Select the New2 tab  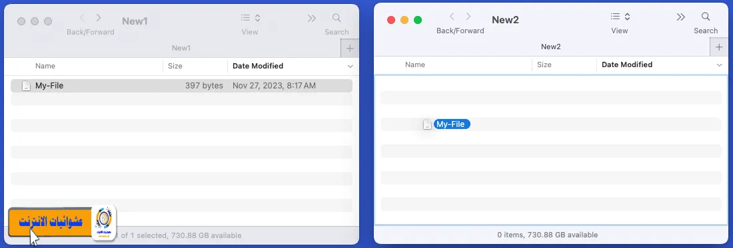(x=550, y=47)
